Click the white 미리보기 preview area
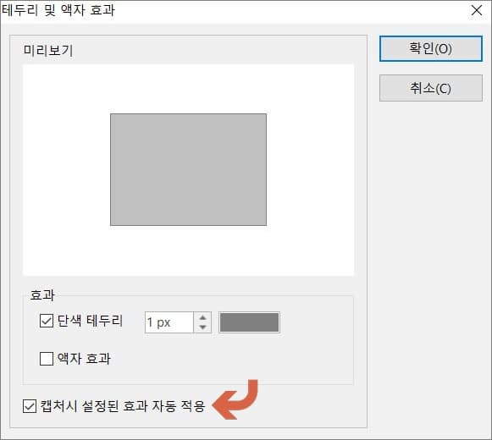492x440 pixels. [188, 251]
